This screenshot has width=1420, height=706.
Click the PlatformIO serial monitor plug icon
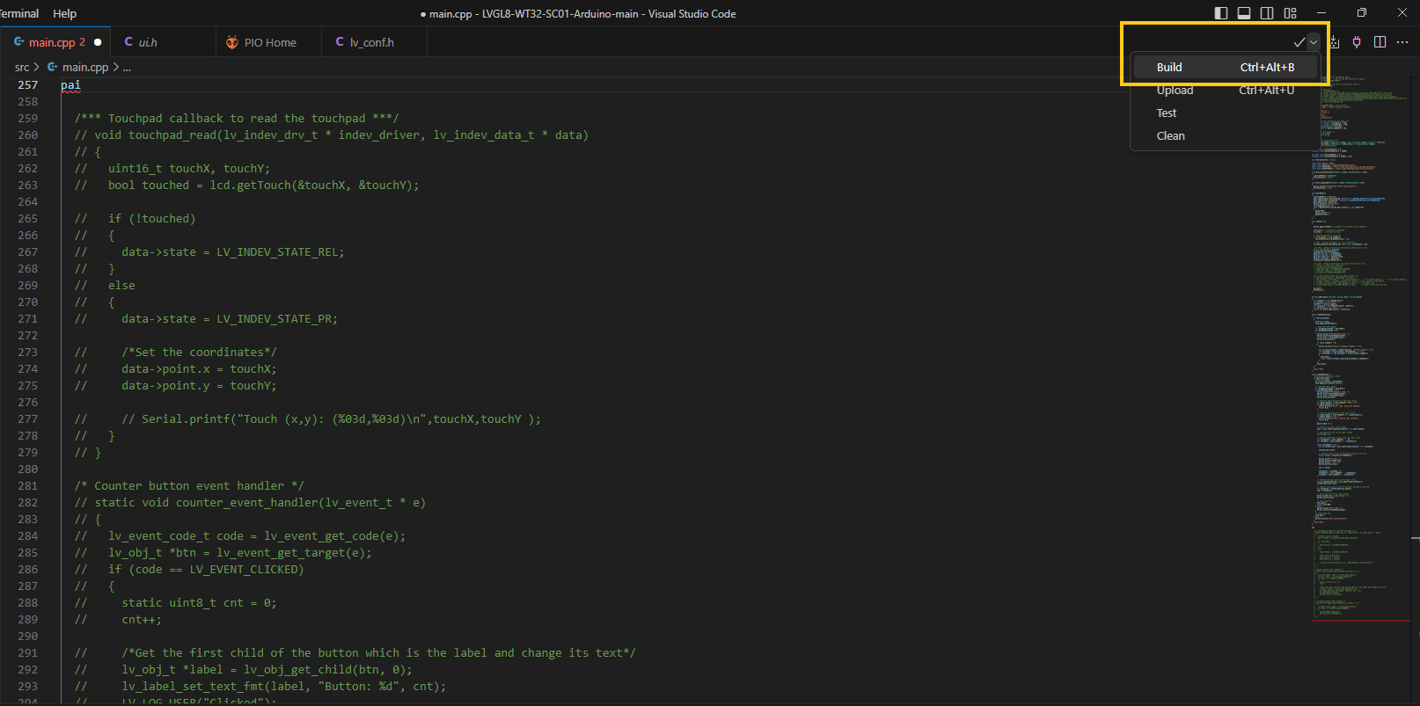[1357, 42]
